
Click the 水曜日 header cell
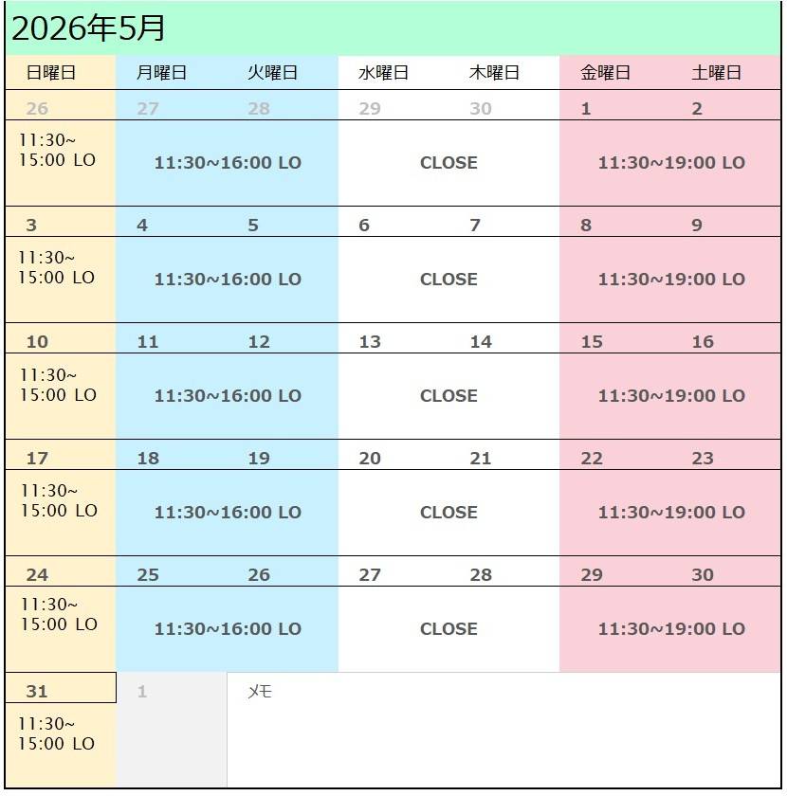pos(383,73)
